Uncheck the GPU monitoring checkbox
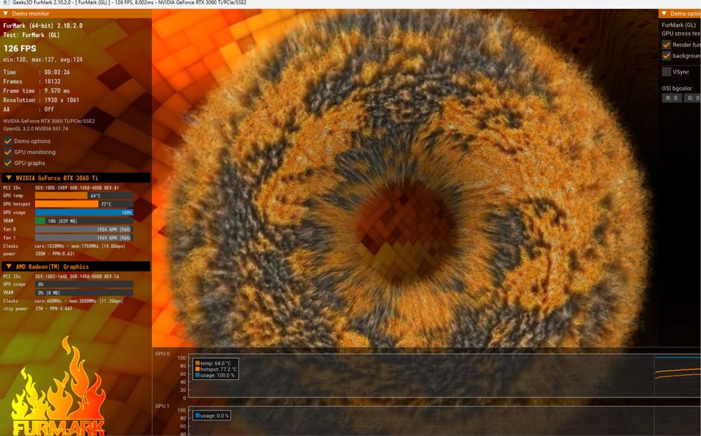The height and width of the screenshot is (436, 701). (8, 152)
